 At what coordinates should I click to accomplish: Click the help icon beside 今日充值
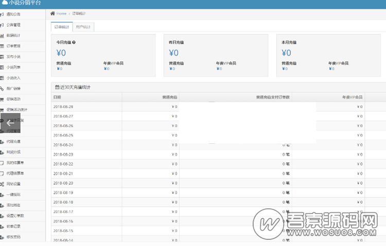pyautogui.click(x=74, y=42)
